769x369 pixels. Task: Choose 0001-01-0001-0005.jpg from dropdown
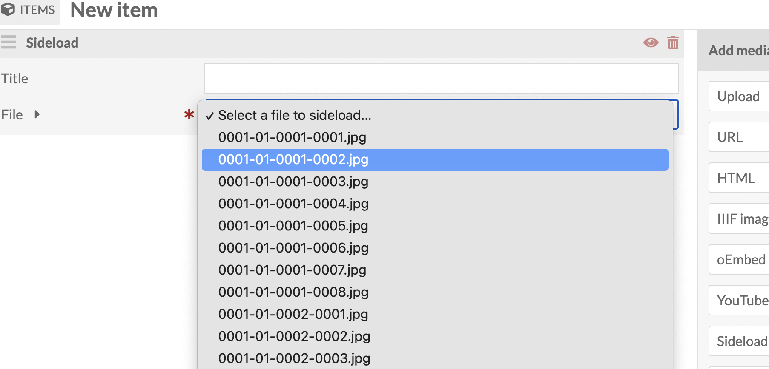click(x=293, y=226)
